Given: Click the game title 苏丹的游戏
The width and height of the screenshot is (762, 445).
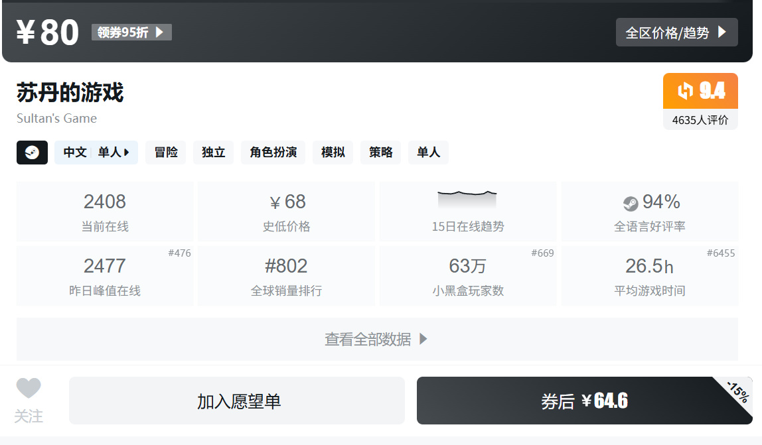Looking at the screenshot, I should click(x=70, y=92).
